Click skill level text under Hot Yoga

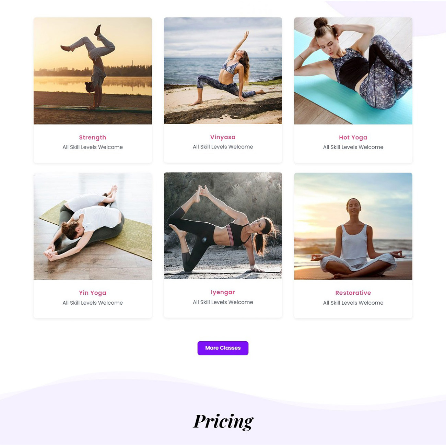pos(353,147)
